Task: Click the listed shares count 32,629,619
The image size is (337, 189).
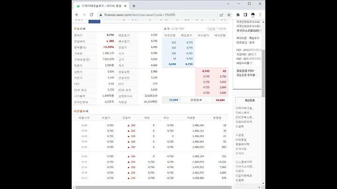Action: pyautogui.click(x=151, y=96)
